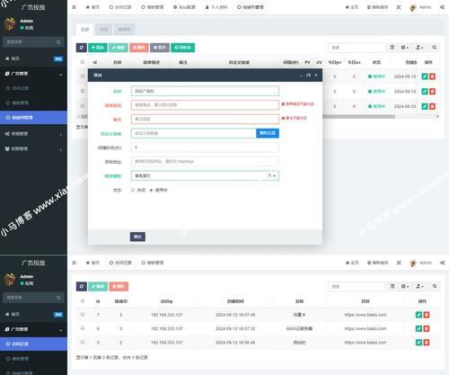Toggle the hamburger menu icon in the upper header
449x375 pixels.
74,7
